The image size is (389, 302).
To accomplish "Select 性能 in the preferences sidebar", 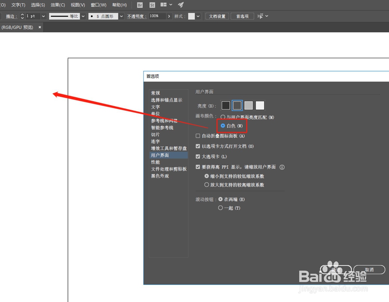I will [x=156, y=162].
